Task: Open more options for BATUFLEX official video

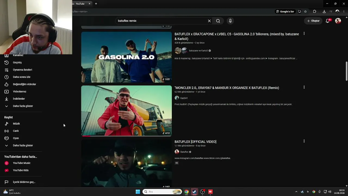Action: pos(304,141)
